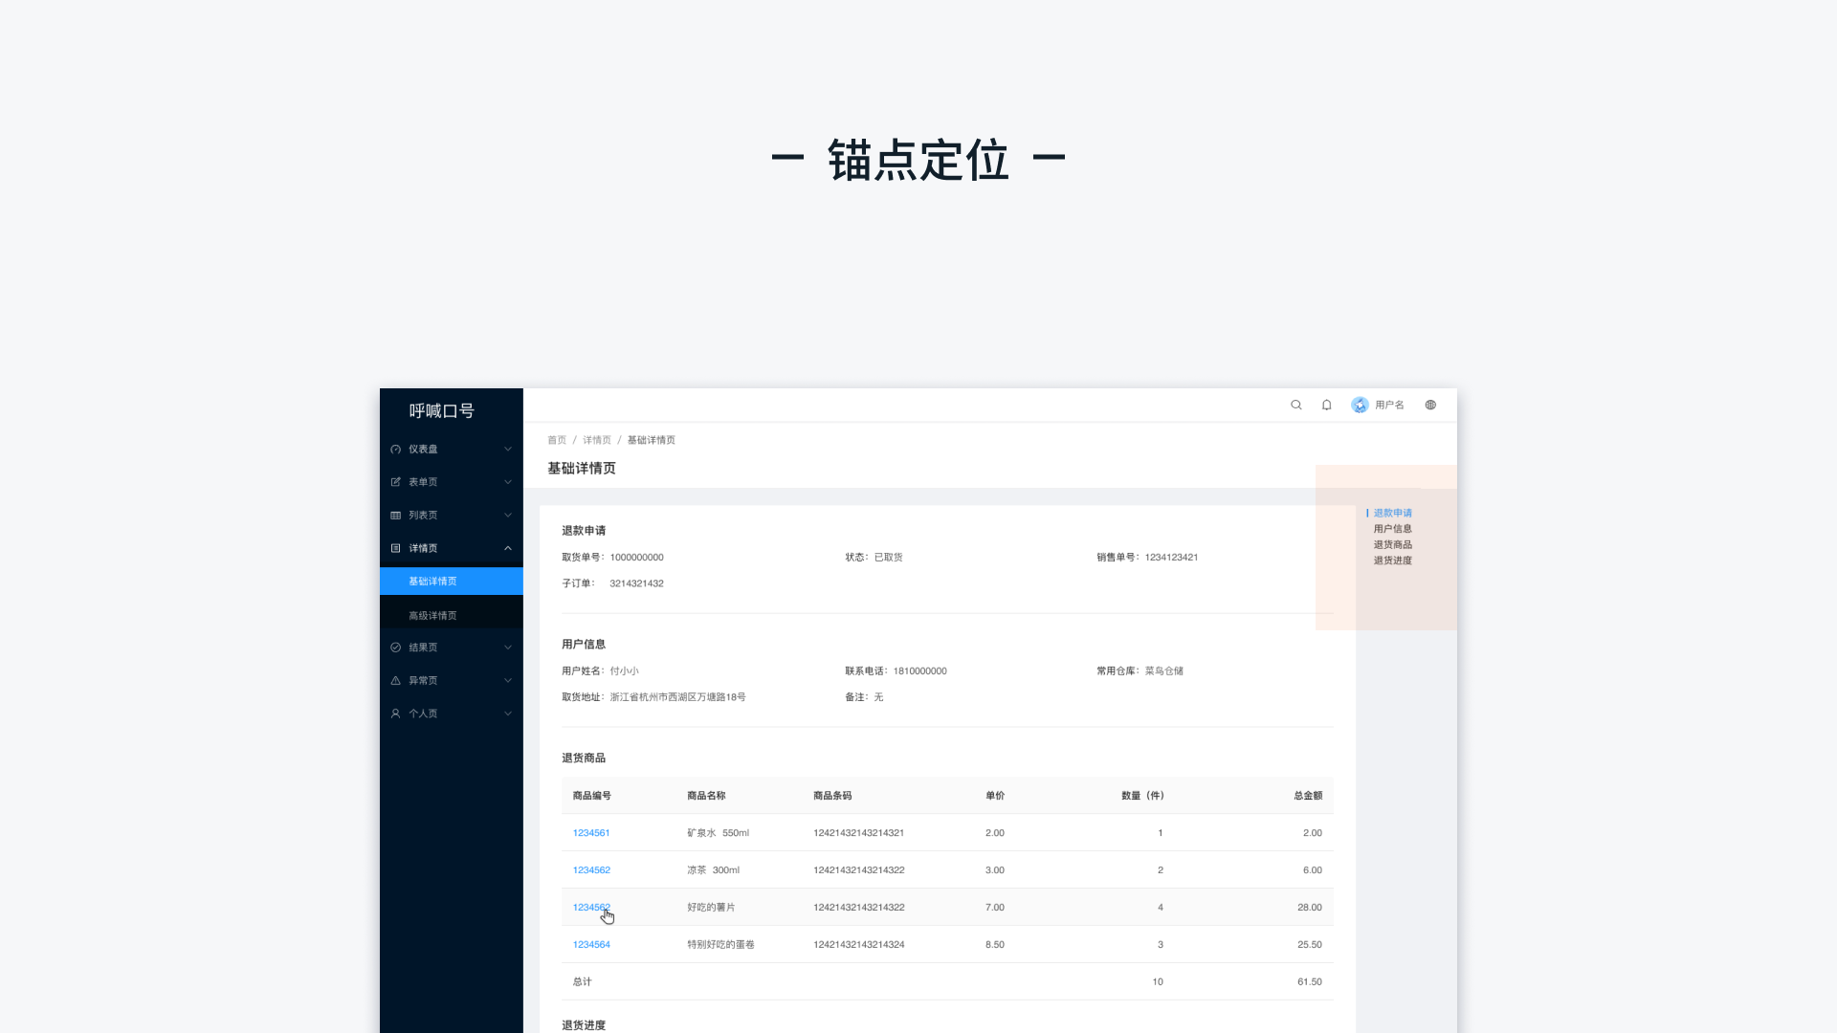Click the globe language icon
The width and height of the screenshot is (1837, 1033).
tap(1430, 405)
